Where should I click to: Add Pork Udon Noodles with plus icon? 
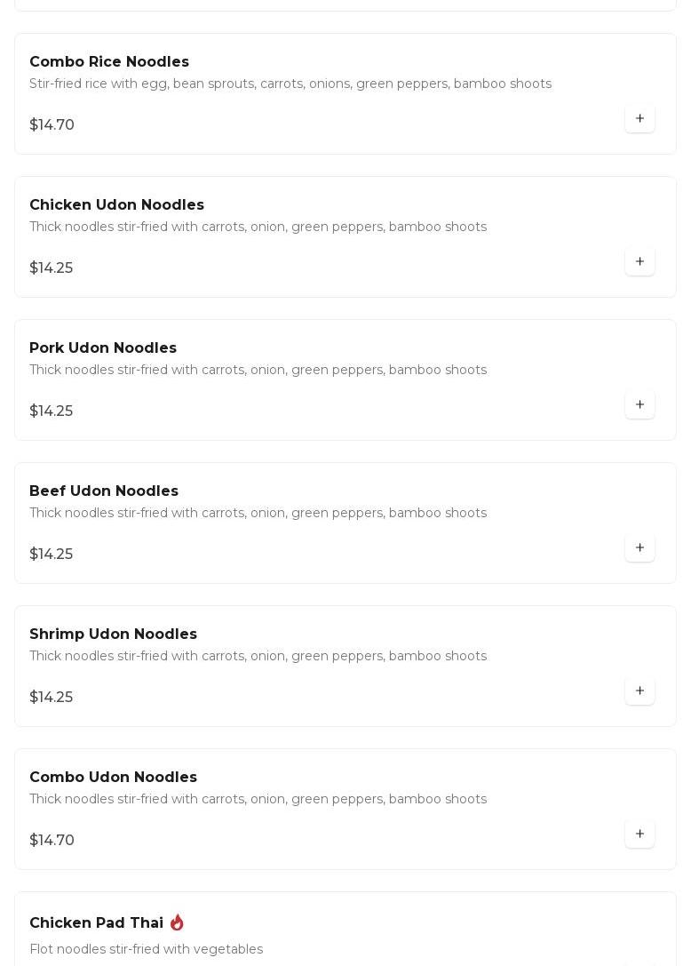[x=639, y=404]
